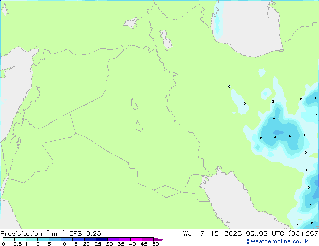The height and width of the screenshot is (246, 319).
Task: Click the '0.5' legend scale value
Action: pyautogui.click(x=18, y=244)
